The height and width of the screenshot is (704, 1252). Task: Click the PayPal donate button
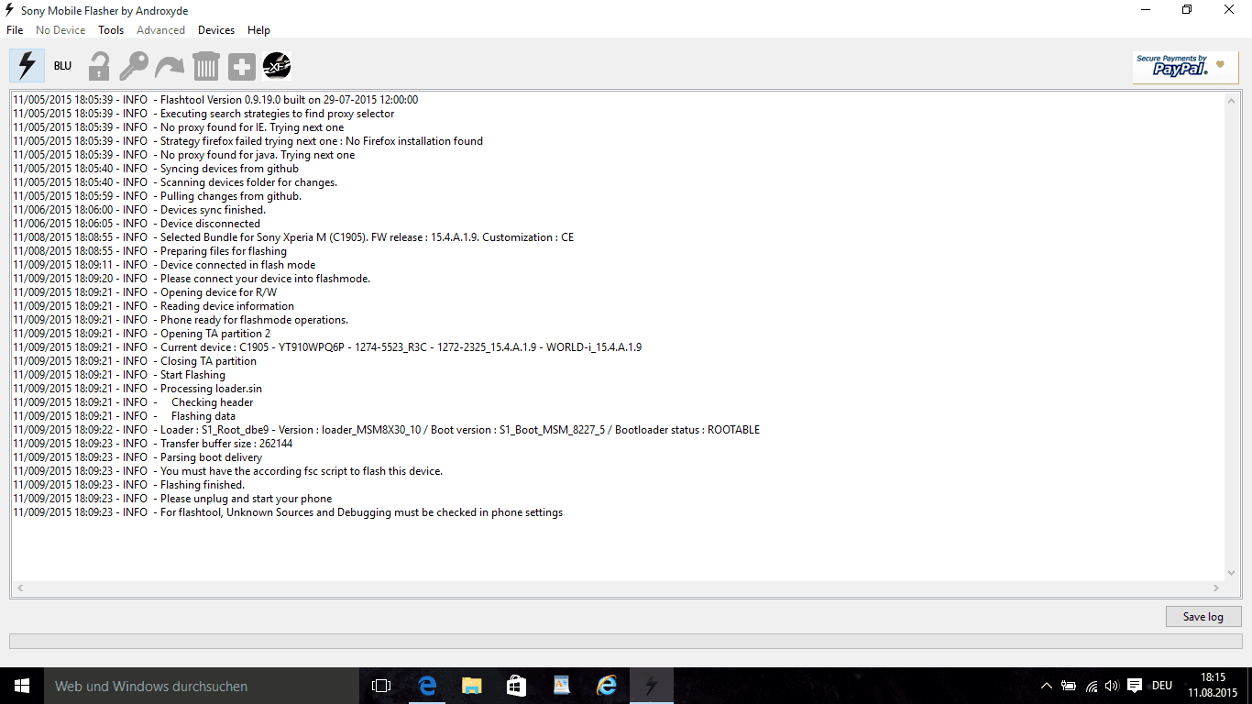click(x=1185, y=67)
